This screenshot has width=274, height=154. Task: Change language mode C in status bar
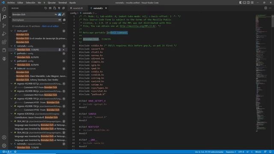252,152
